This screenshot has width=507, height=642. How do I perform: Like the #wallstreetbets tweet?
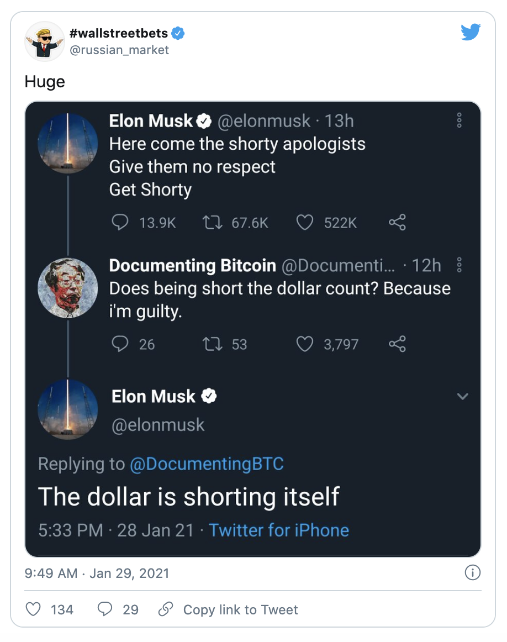tap(34, 609)
